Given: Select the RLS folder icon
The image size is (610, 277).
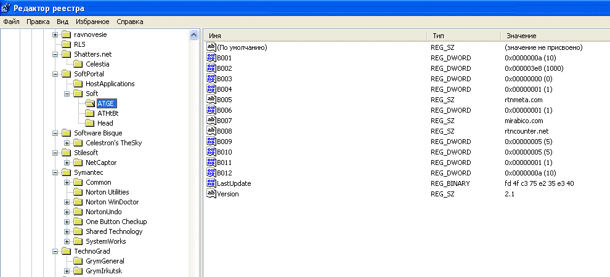Looking at the screenshot, I should 66,44.
